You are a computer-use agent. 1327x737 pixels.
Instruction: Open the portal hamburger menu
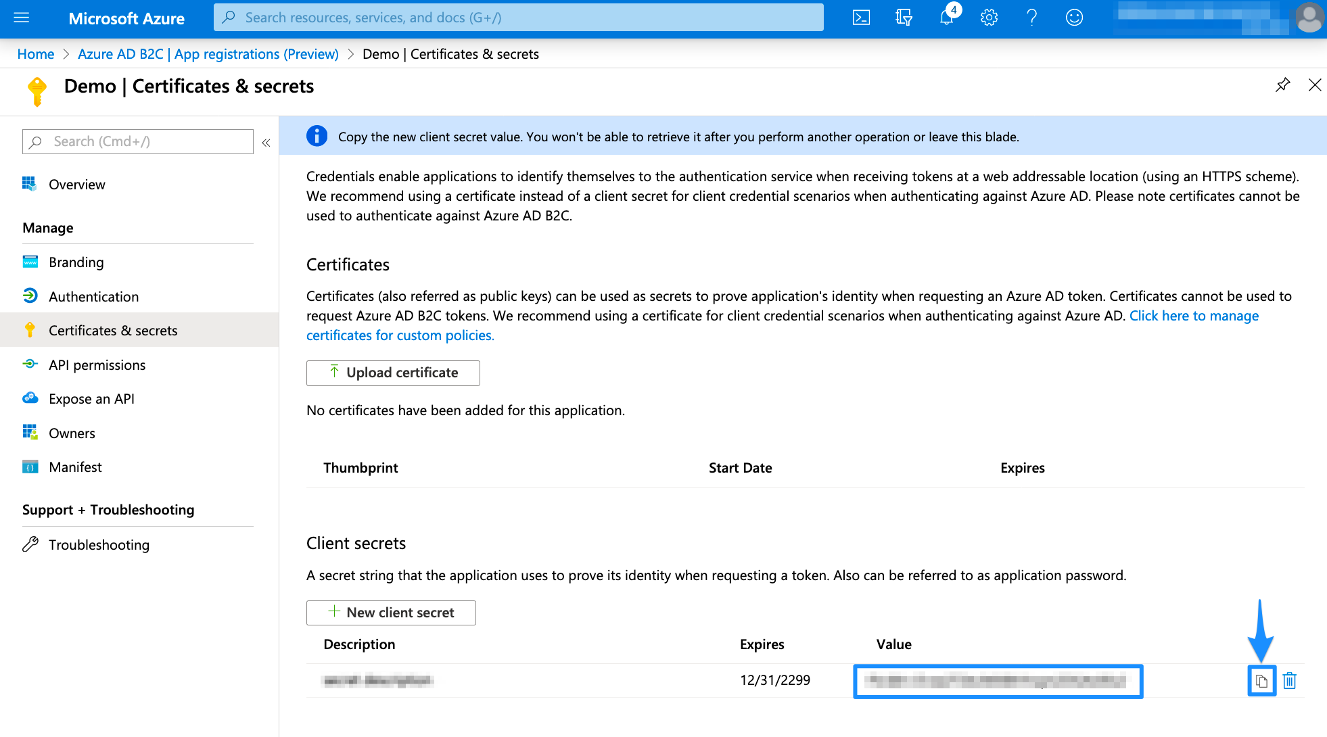point(22,17)
